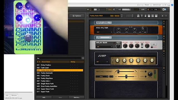
Task: Click the Pro-Filter Reso knob
Action: click(127, 30)
